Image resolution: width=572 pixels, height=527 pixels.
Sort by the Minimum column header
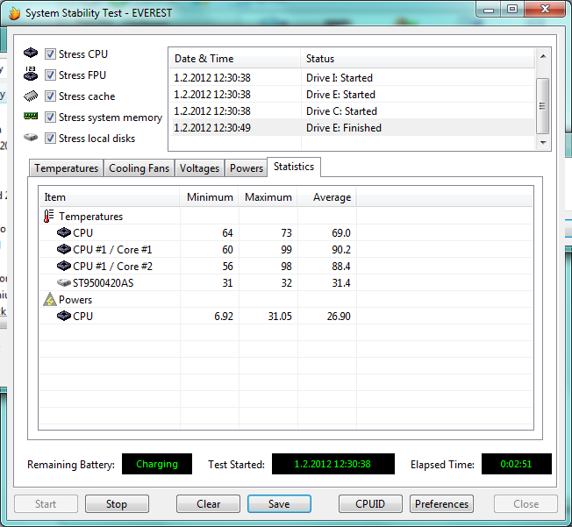click(210, 197)
